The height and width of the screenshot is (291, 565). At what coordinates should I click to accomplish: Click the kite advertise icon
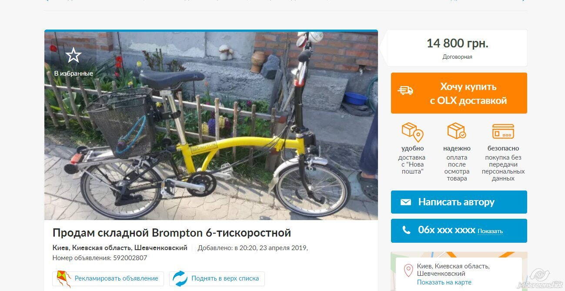[64, 278]
